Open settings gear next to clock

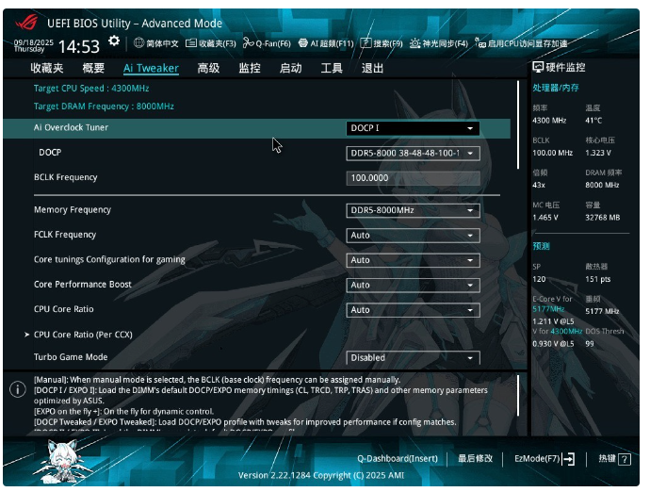pyautogui.click(x=114, y=41)
